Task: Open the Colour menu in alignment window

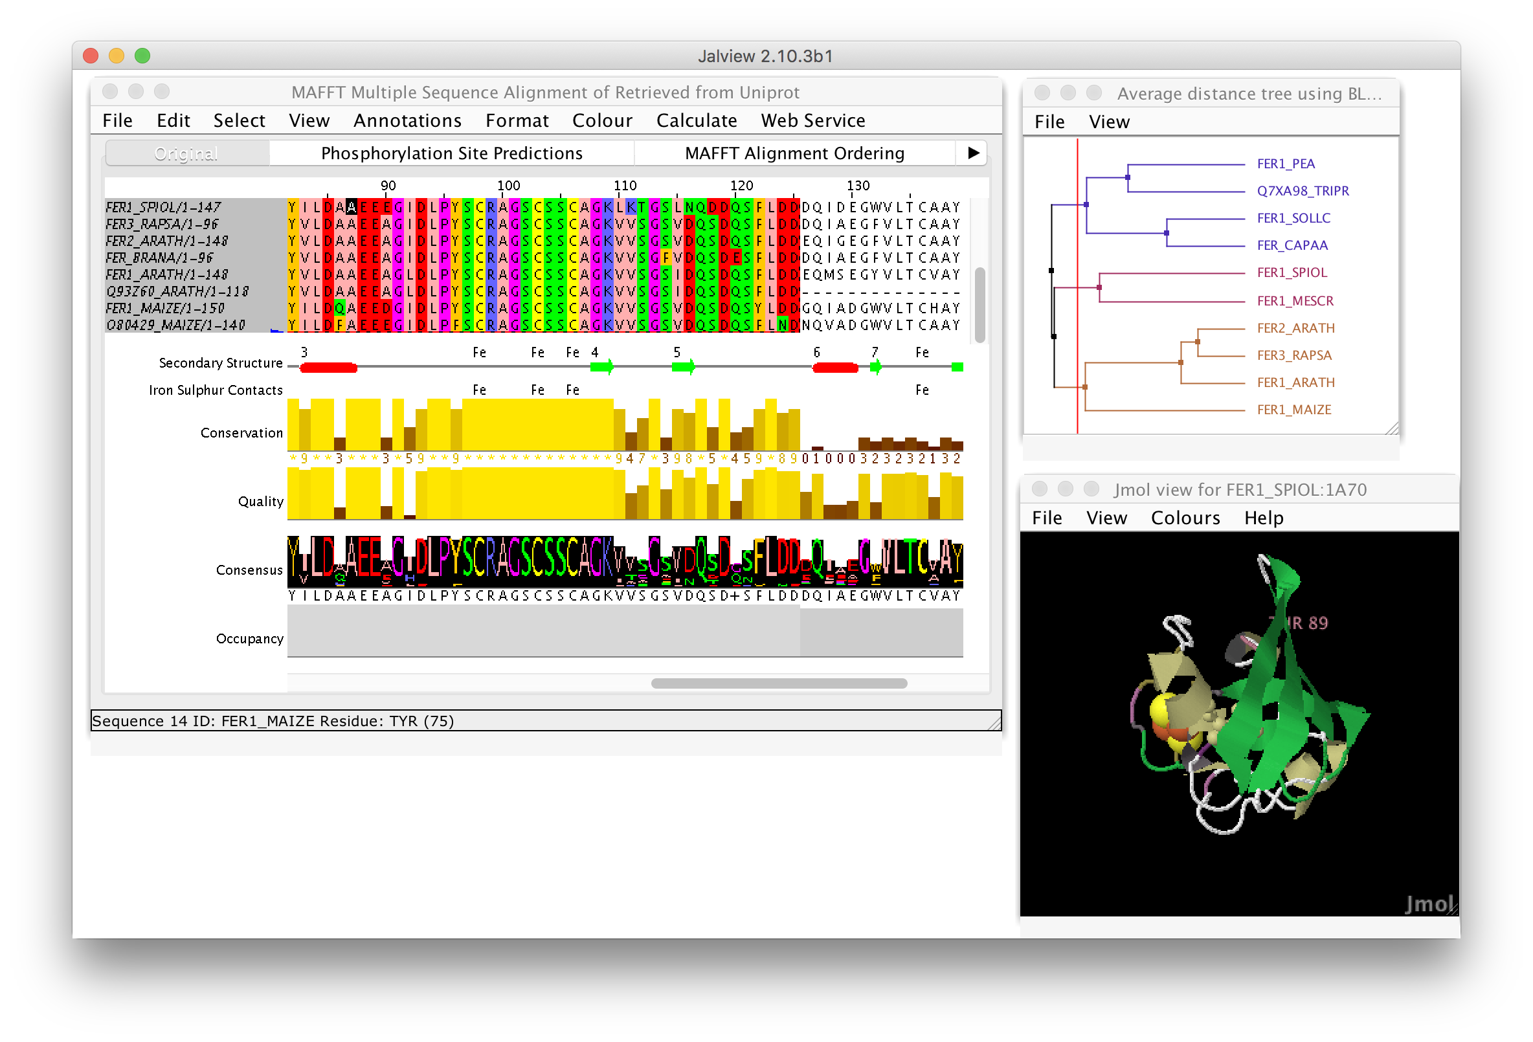Action: [601, 120]
